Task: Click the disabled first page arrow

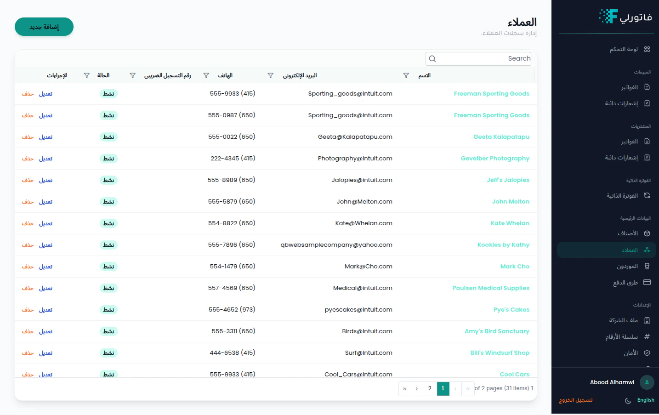Action: tap(468, 389)
